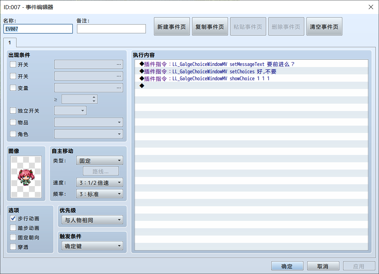Enable the 角色 condition checkbox

pyautogui.click(x=13, y=134)
